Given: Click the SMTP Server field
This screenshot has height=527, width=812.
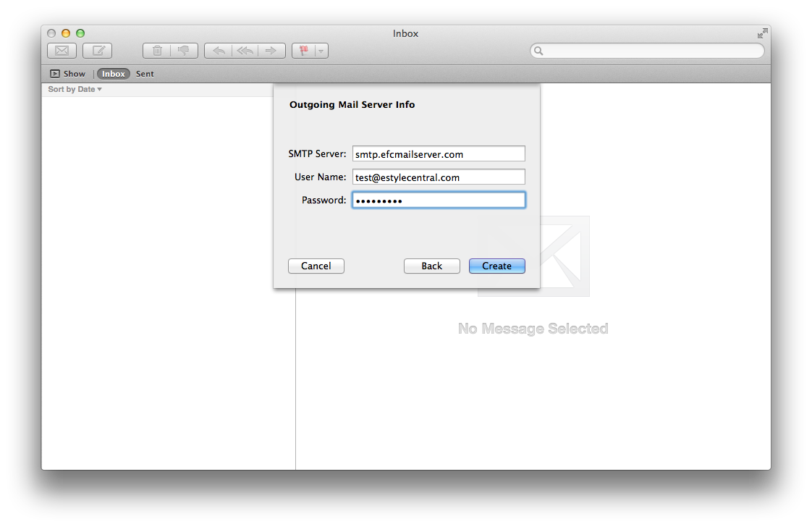Looking at the screenshot, I should (x=439, y=154).
